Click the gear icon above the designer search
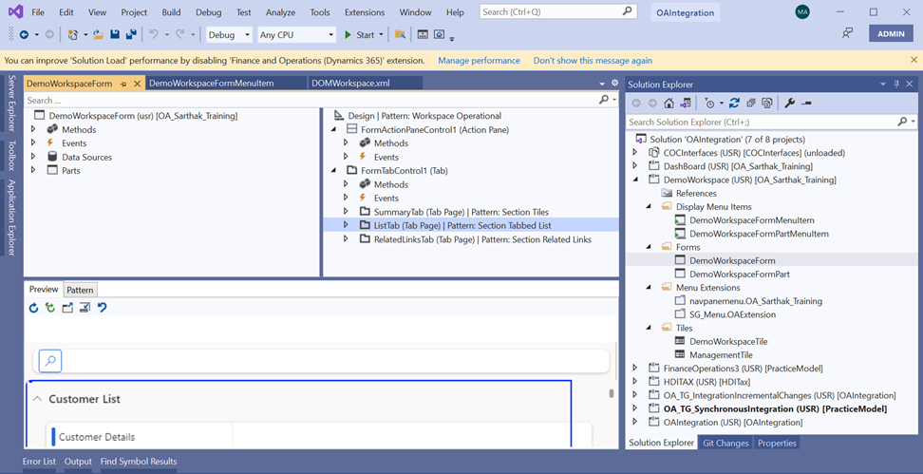The image size is (923, 474). (x=615, y=83)
